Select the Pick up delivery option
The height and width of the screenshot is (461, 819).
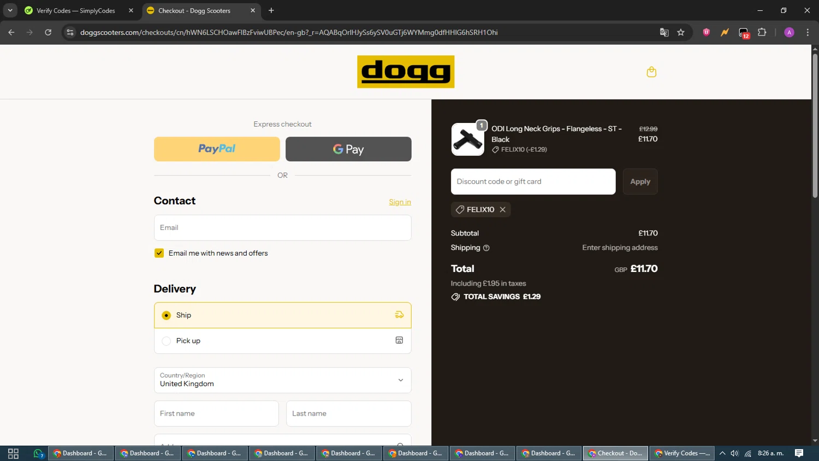tap(282, 341)
